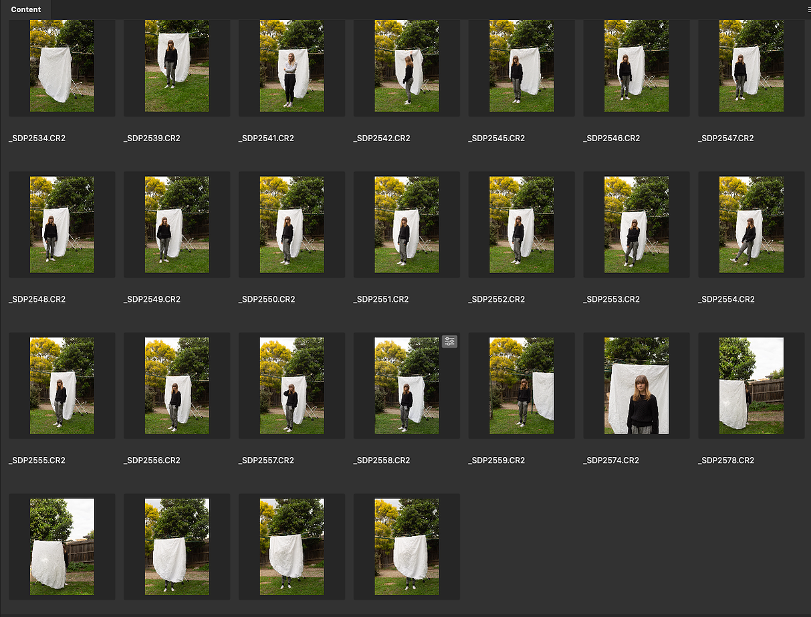Click the filename label _SDP2545.CR2
This screenshot has height=617, width=811.
pyautogui.click(x=496, y=139)
